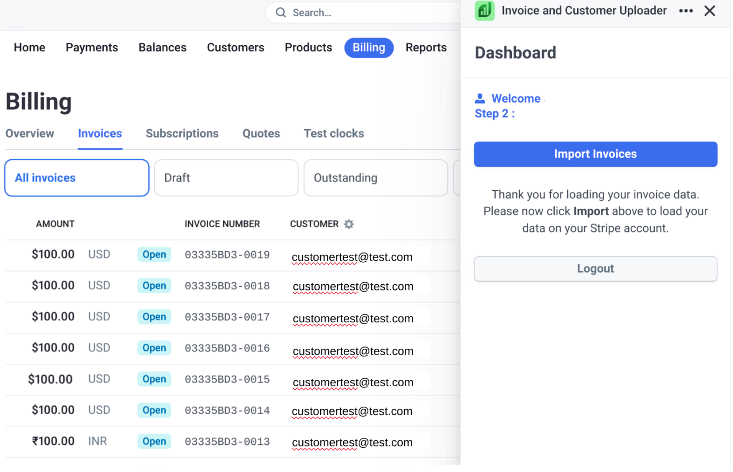Screen dimensions: 733x472
Task: Click the Welcome user icon
Action: (480, 98)
